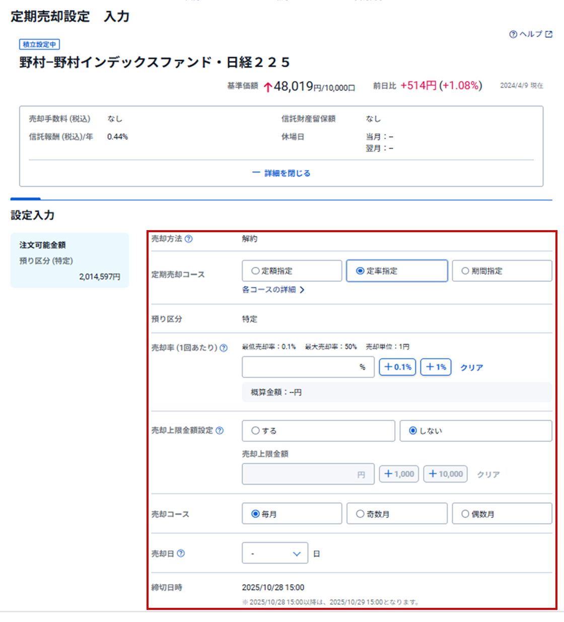Clear the 売却率 with クリア
Screen dimensions: 564x622
pyautogui.click(x=471, y=368)
